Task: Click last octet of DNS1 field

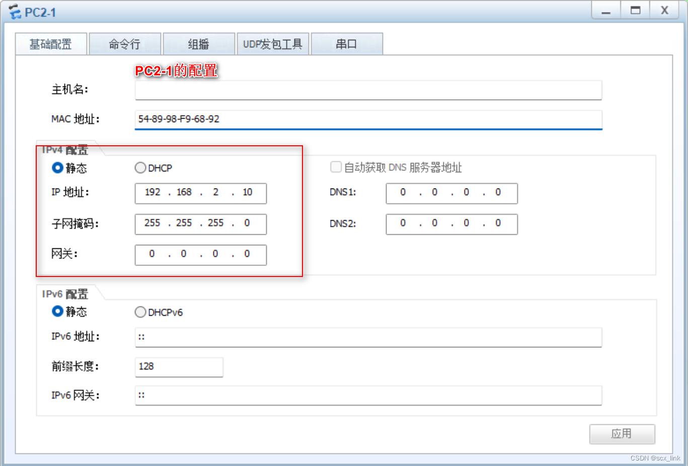Action: (498, 193)
